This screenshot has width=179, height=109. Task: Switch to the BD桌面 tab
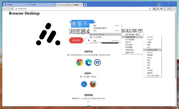coord(43,5)
